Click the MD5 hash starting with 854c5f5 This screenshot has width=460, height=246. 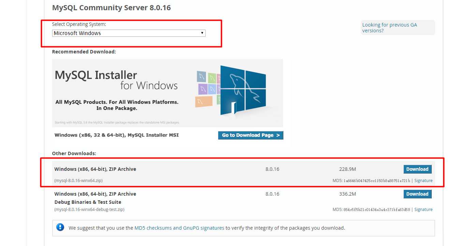click(x=376, y=210)
